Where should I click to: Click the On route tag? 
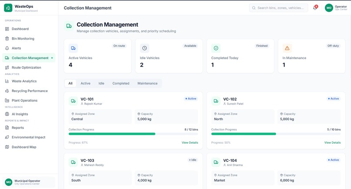119,46
